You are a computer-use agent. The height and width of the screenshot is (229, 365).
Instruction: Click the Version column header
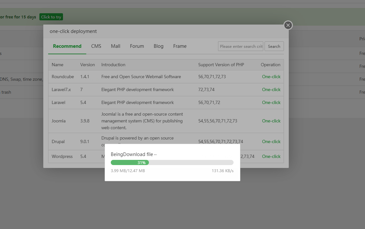pyautogui.click(x=88, y=65)
